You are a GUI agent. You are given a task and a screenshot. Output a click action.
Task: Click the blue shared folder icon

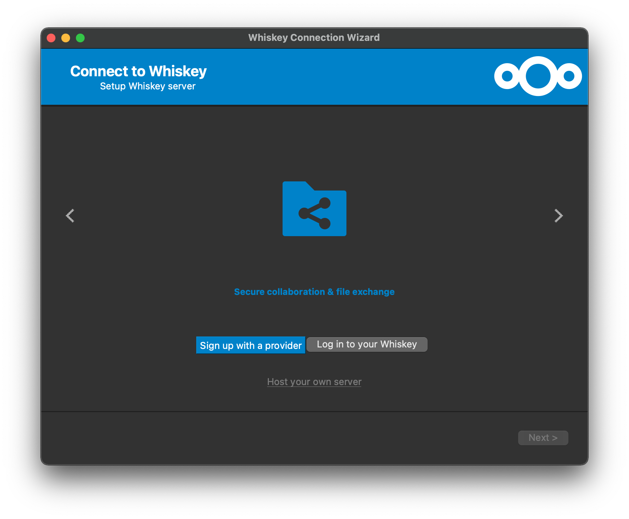[314, 209]
